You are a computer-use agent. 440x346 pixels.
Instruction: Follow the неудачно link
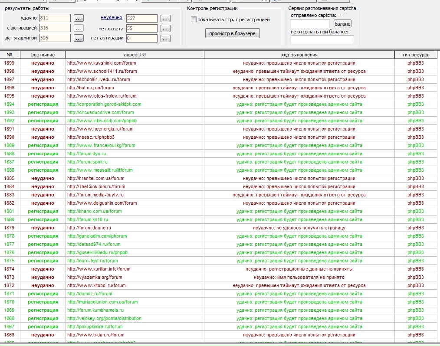(112, 17)
